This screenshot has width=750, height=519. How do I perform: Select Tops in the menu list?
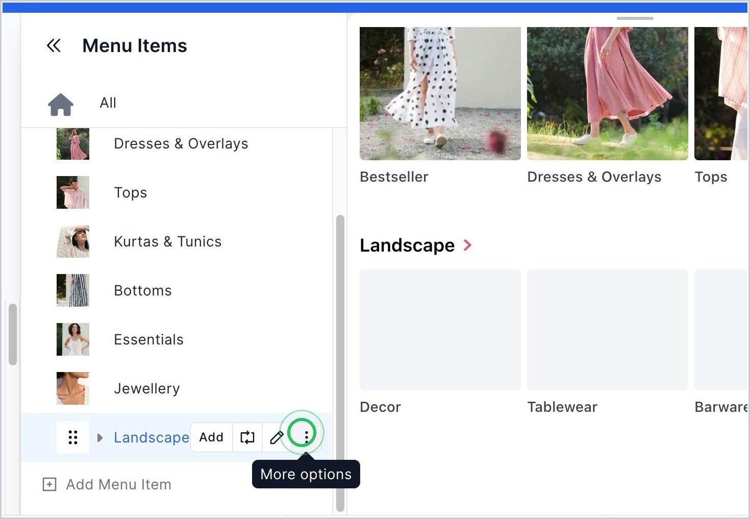[x=131, y=193]
